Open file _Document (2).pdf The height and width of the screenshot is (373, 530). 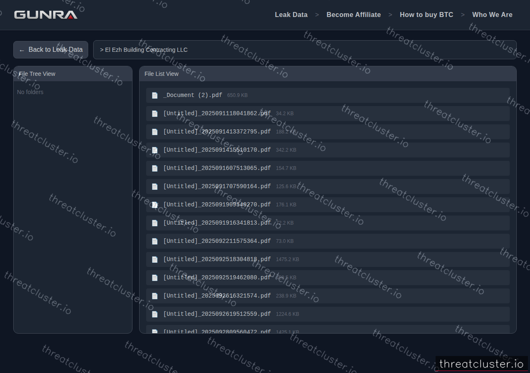coord(328,95)
